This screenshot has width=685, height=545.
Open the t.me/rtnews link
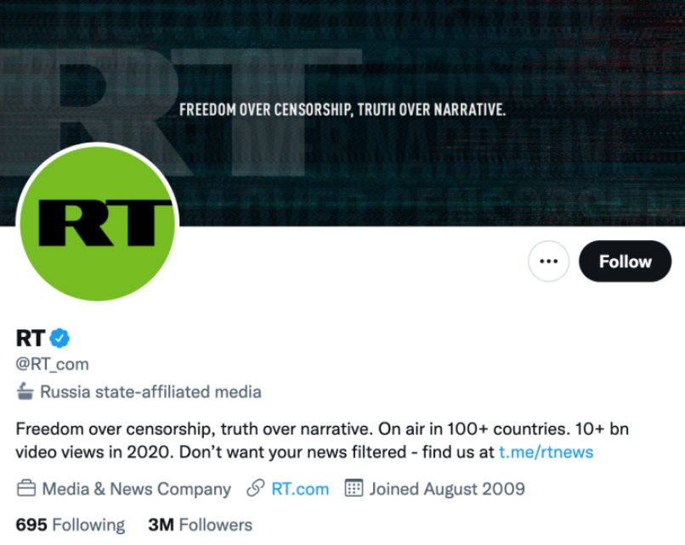tap(546, 452)
